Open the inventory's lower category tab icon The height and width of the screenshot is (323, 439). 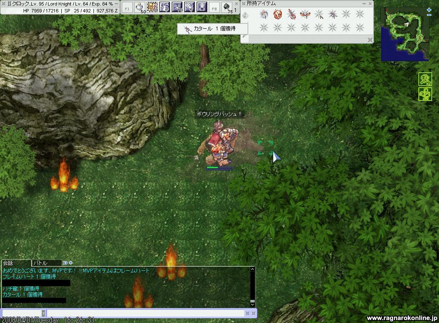245,36
